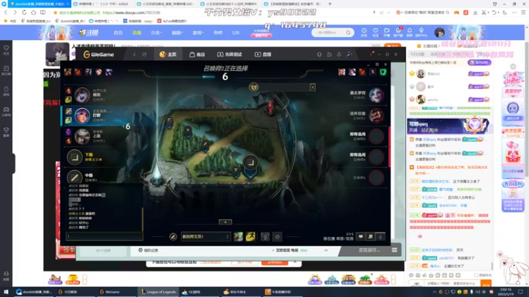The image size is (529, 297).
Task: Collapse the champion search bar arrow
Action: [x=313, y=87]
